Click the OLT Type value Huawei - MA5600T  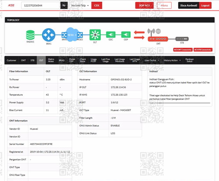click(121, 110)
